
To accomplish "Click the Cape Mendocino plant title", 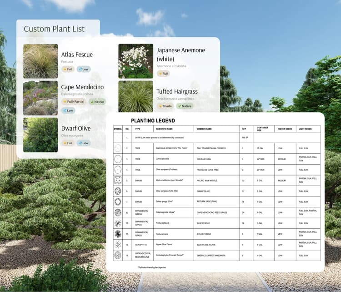I will point(82,87).
